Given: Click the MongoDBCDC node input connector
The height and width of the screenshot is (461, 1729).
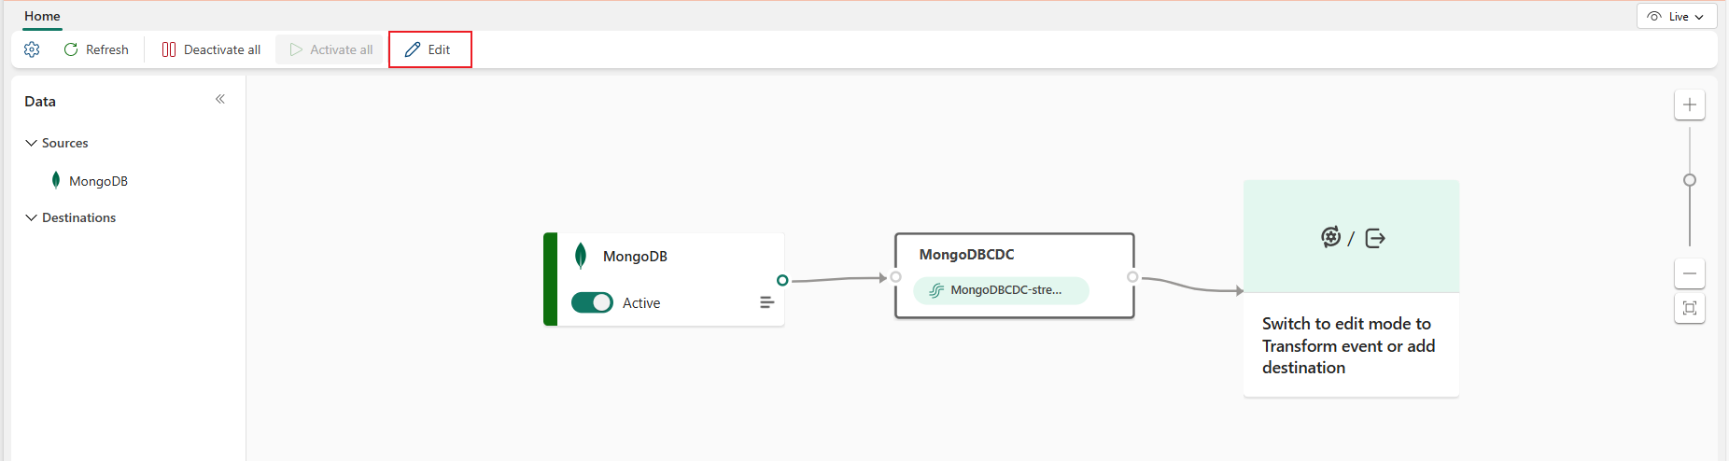Looking at the screenshot, I should pos(895,277).
